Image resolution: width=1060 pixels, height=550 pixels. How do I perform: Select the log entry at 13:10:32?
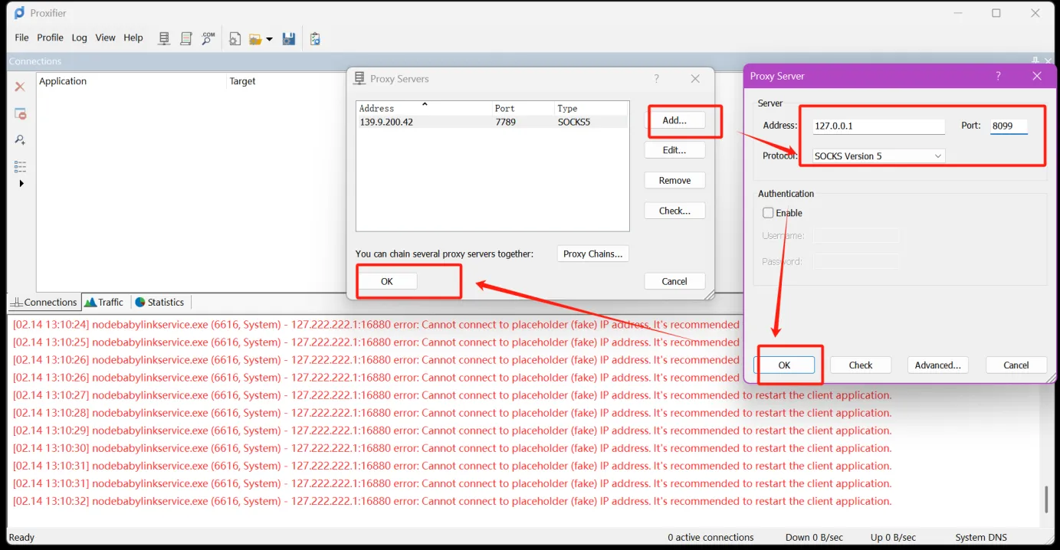pos(452,501)
